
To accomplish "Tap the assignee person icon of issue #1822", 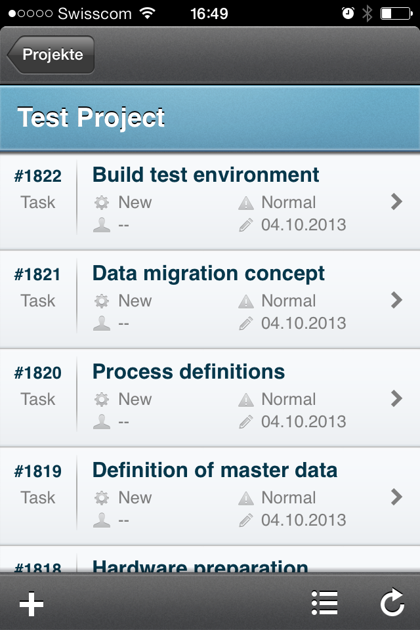I will (x=102, y=224).
